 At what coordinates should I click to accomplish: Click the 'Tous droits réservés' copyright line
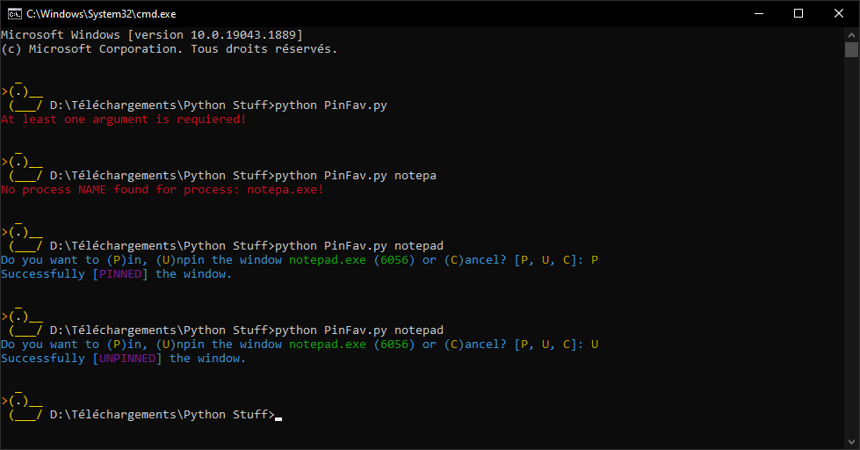[x=169, y=49]
